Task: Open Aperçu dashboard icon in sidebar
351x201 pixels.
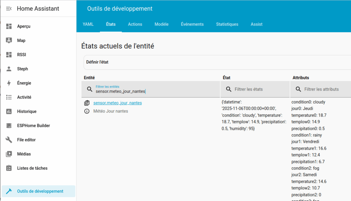Action: click(9, 26)
